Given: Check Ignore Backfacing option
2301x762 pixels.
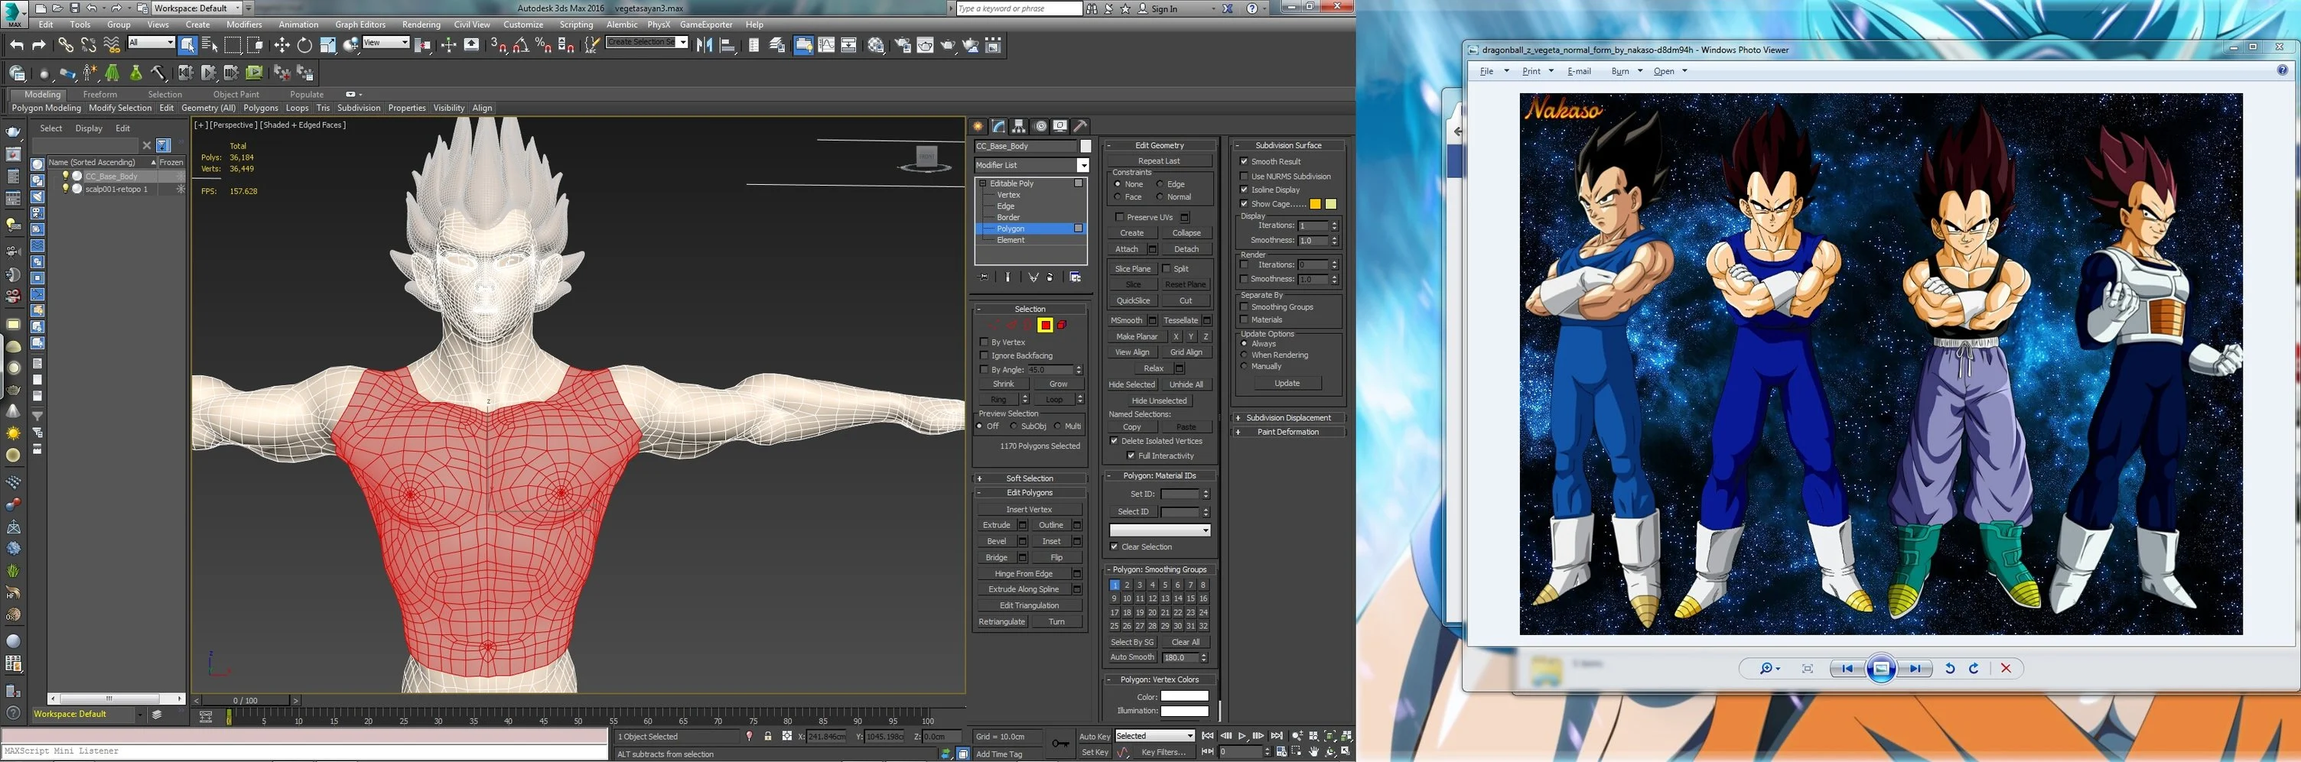Looking at the screenshot, I should pyautogui.click(x=985, y=355).
